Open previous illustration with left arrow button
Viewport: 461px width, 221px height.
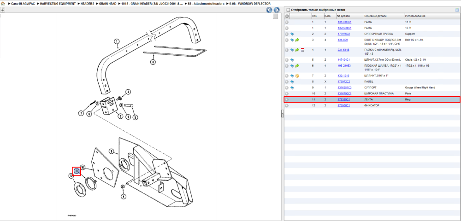point(269,10)
